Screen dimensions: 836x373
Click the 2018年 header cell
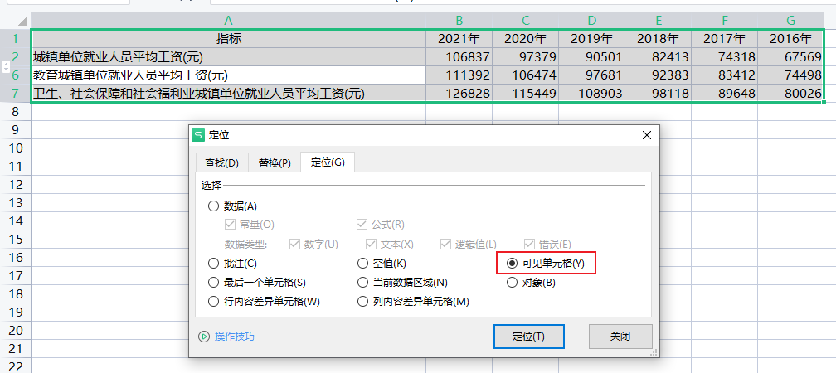(658, 38)
